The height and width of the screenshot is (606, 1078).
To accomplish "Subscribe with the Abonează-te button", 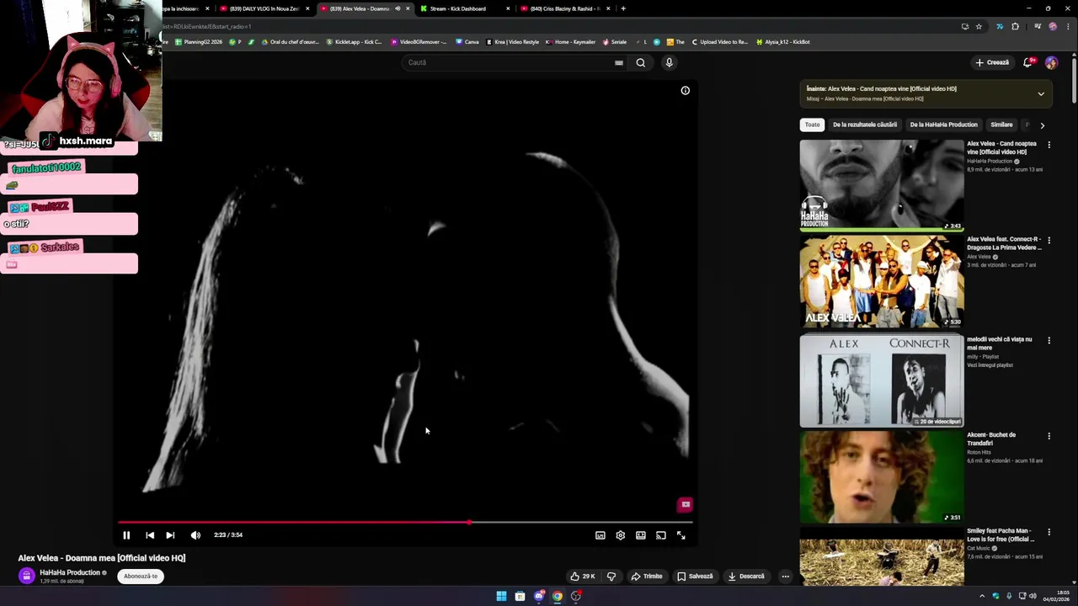I will (141, 577).
